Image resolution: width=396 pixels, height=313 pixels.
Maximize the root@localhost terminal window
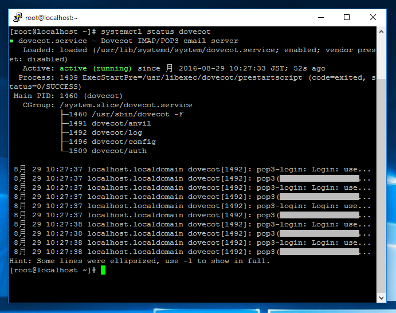[347, 17]
